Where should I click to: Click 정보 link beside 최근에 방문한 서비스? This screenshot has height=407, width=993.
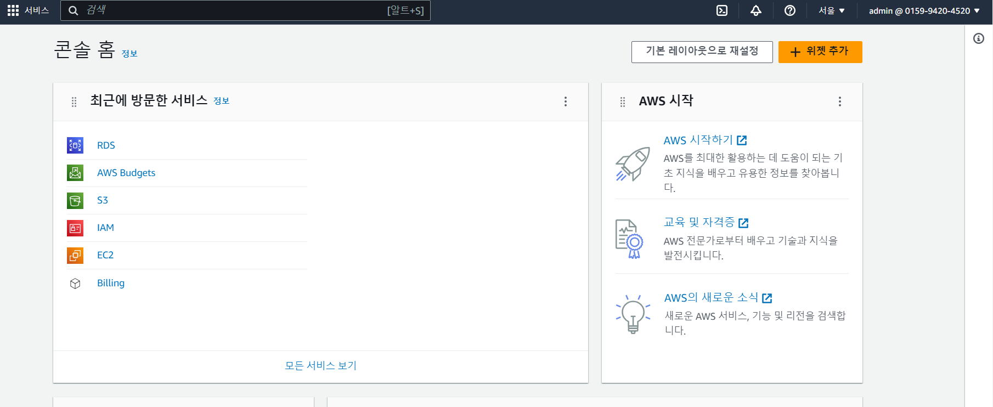pyautogui.click(x=221, y=101)
